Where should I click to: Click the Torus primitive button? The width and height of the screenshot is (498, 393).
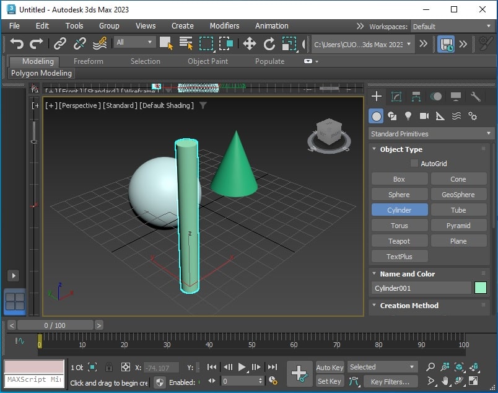coord(400,226)
